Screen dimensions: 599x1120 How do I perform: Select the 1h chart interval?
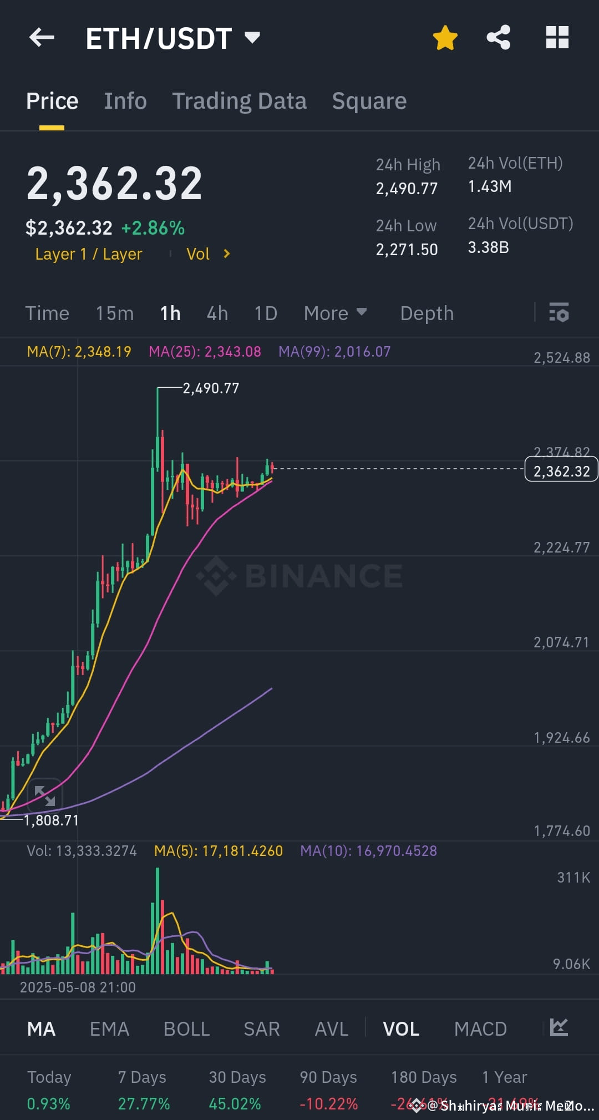[170, 313]
